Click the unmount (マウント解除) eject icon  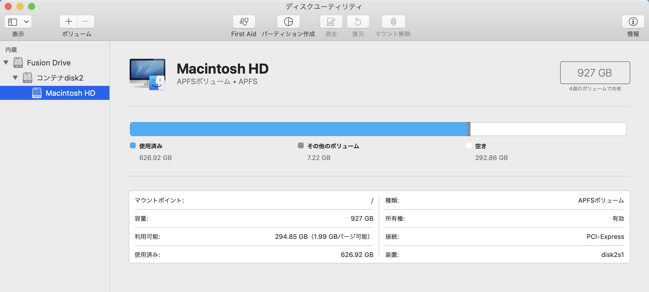[x=394, y=22]
